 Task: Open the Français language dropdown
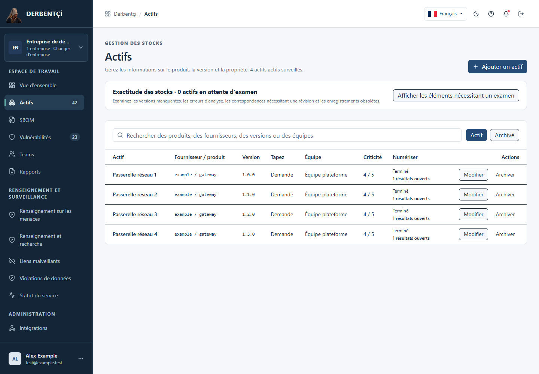tap(445, 14)
